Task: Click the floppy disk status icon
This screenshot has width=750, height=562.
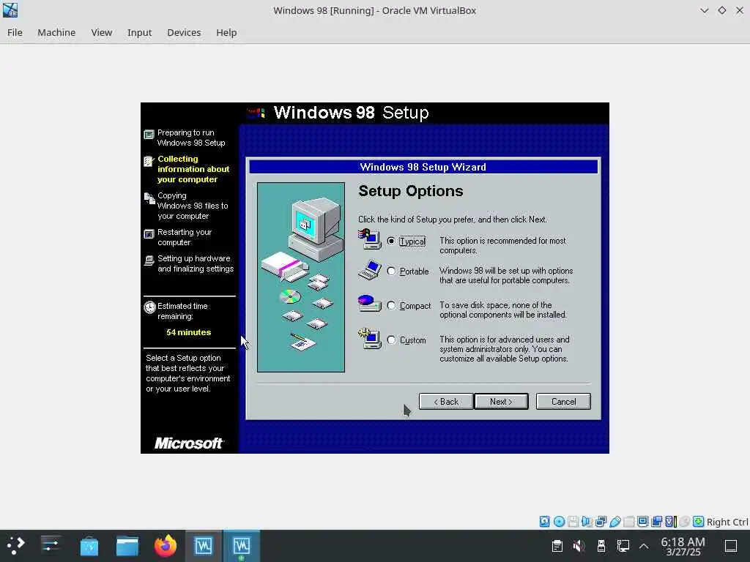Action: (x=573, y=521)
